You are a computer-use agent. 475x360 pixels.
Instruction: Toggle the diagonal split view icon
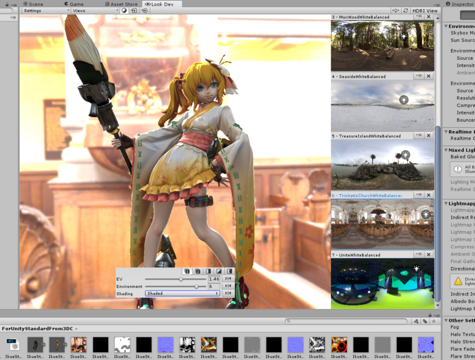pyautogui.click(x=219, y=271)
